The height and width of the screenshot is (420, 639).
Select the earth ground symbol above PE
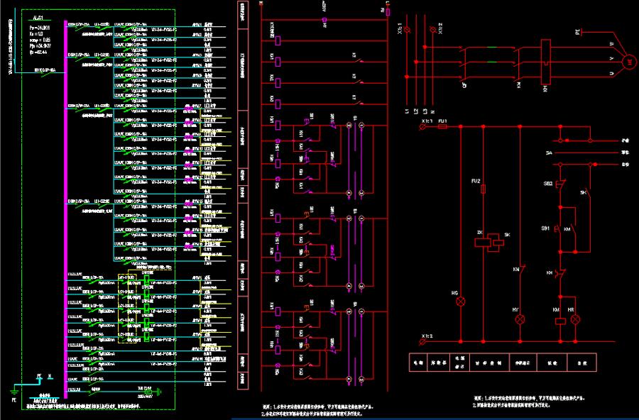pyautogui.click(x=14, y=392)
